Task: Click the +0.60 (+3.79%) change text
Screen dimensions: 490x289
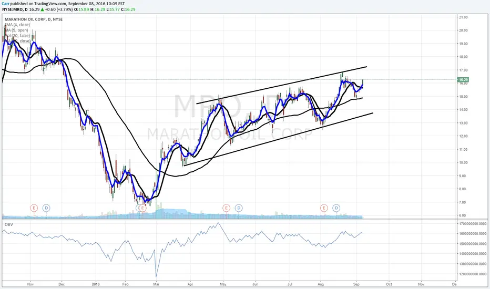Action: coord(59,9)
